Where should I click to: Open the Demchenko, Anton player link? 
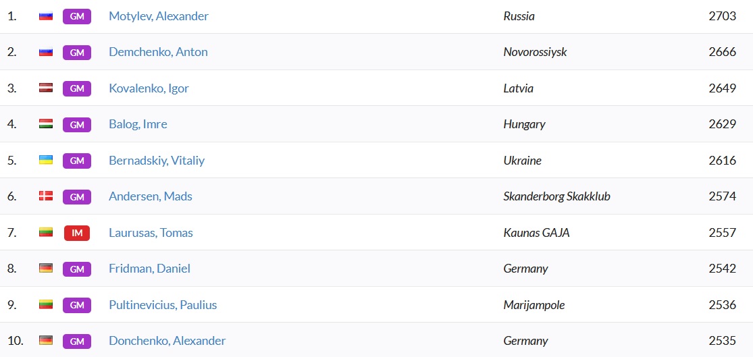click(x=158, y=52)
